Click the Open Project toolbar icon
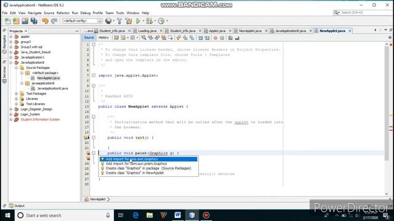 tap(25, 21)
